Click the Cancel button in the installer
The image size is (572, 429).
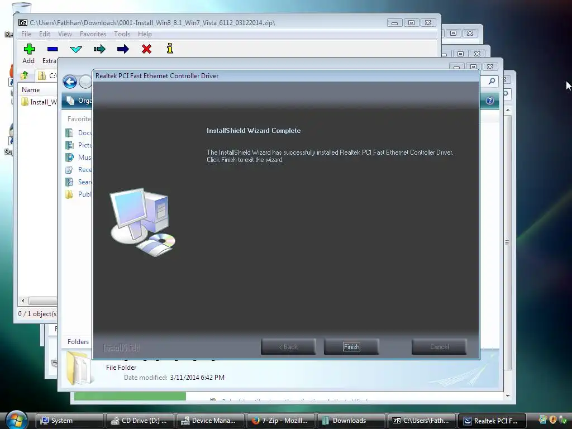[439, 346]
